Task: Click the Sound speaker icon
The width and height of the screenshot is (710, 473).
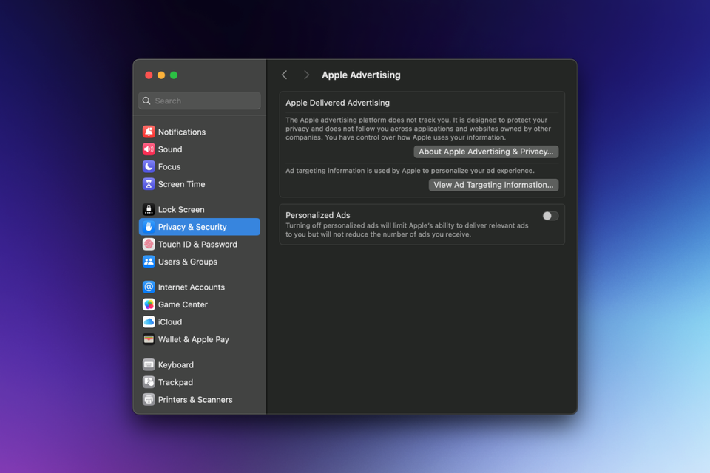Action: [149, 149]
